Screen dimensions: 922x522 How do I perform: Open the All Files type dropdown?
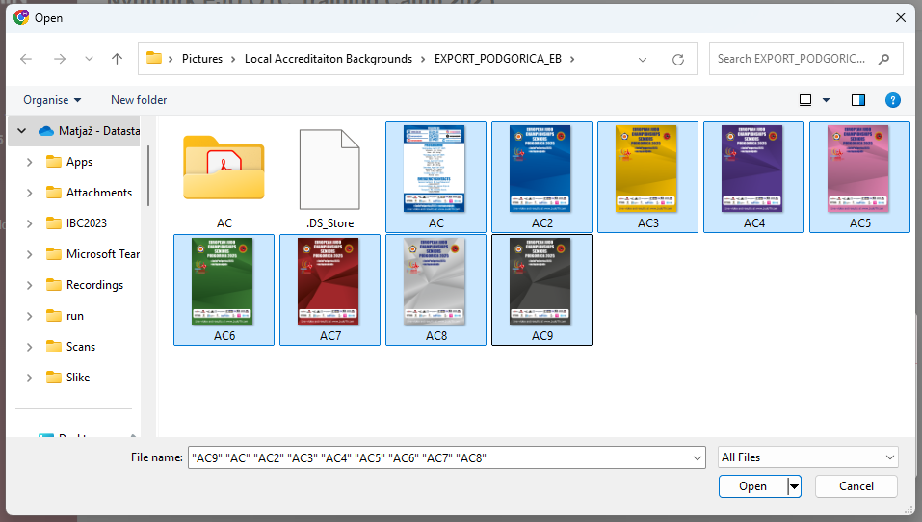coord(808,457)
